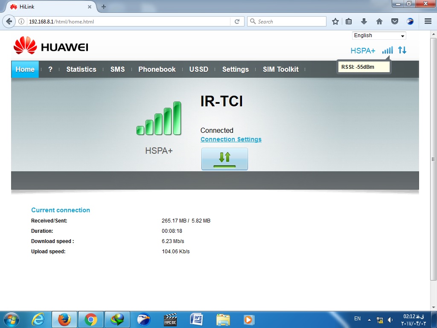Viewport: 437px width, 328px height.
Task: Open the SIM Toolkit tab
Action: 281,69
